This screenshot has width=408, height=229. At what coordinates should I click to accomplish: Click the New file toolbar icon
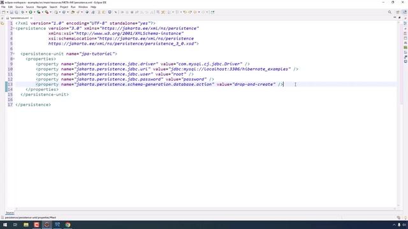point(3,12)
